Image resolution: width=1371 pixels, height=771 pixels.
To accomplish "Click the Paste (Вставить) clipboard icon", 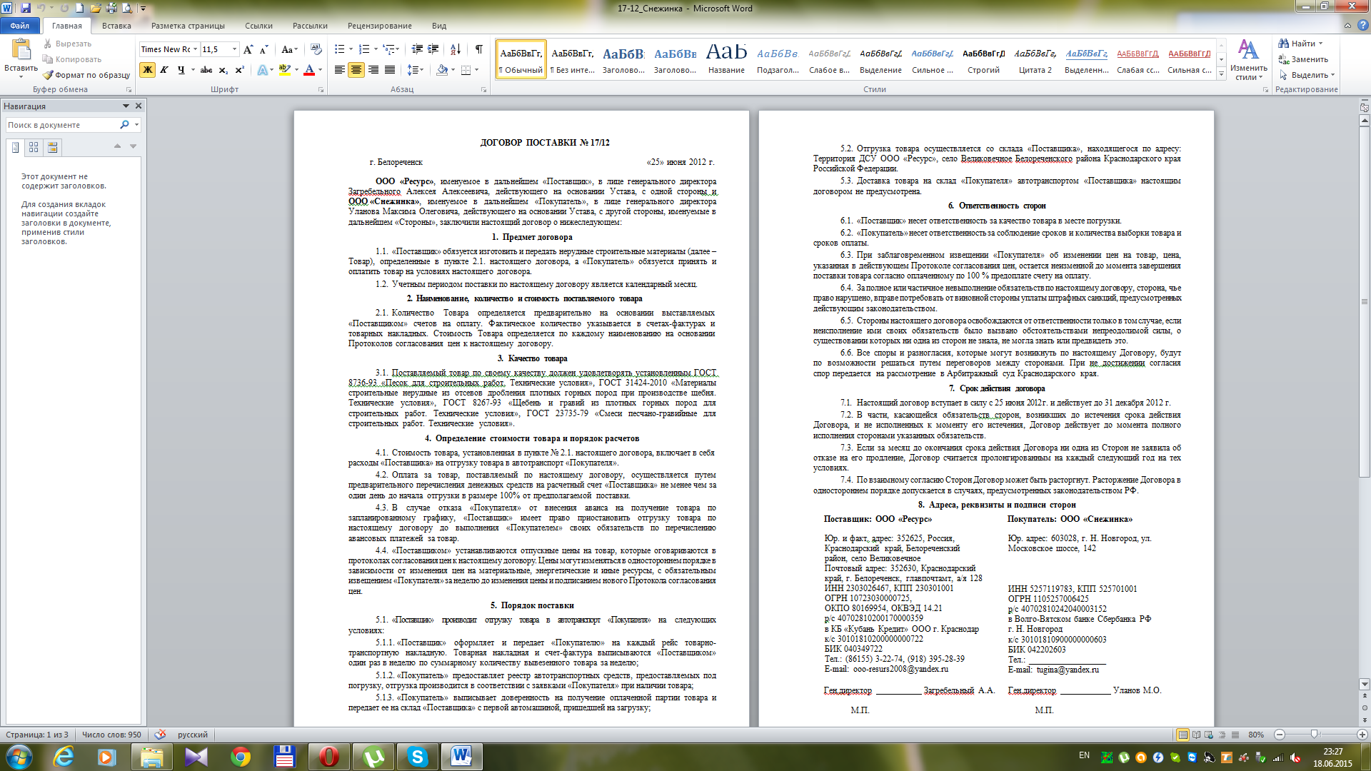I will [x=21, y=50].
